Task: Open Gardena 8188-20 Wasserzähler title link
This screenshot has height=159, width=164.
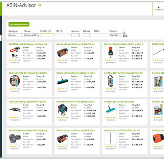Action: 124,44
